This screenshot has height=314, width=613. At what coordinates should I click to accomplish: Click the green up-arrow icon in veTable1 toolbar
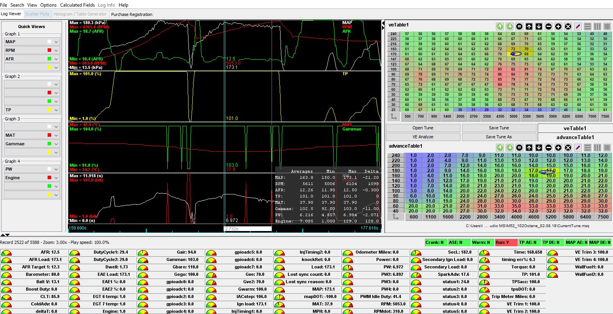point(500,26)
